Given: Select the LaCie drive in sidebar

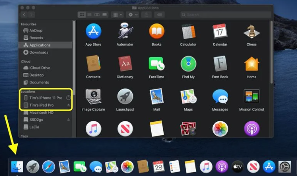Looking at the screenshot, I should 45,127.
